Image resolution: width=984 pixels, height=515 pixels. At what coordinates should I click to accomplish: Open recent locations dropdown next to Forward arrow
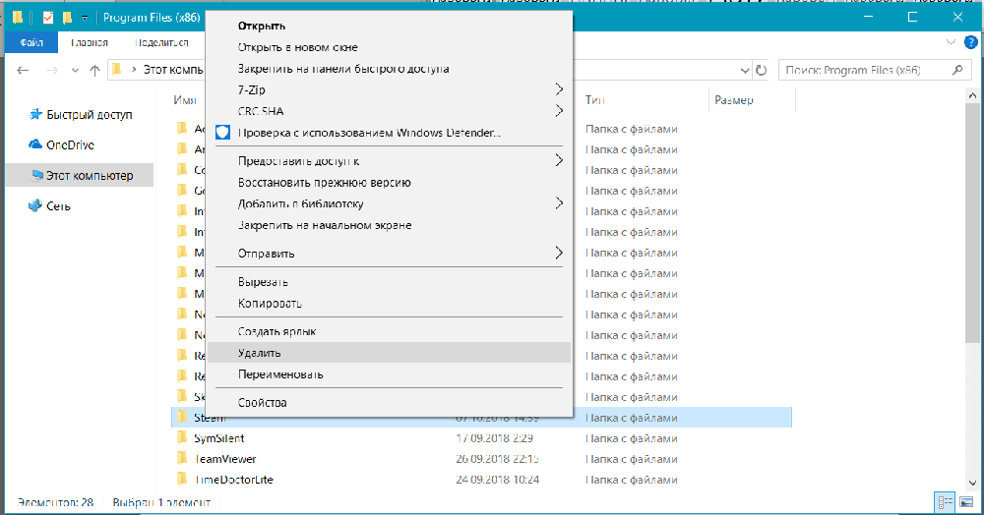point(74,71)
